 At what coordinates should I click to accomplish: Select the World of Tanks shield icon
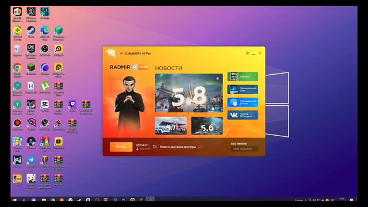45,160
